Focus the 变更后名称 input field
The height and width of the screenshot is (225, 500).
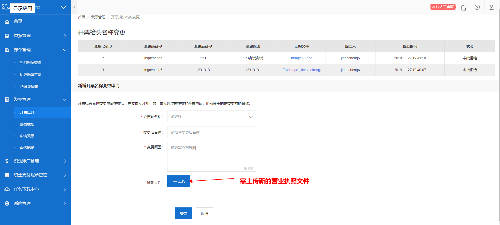[211, 132]
